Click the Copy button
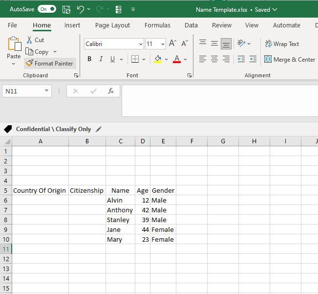 coord(37,52)
